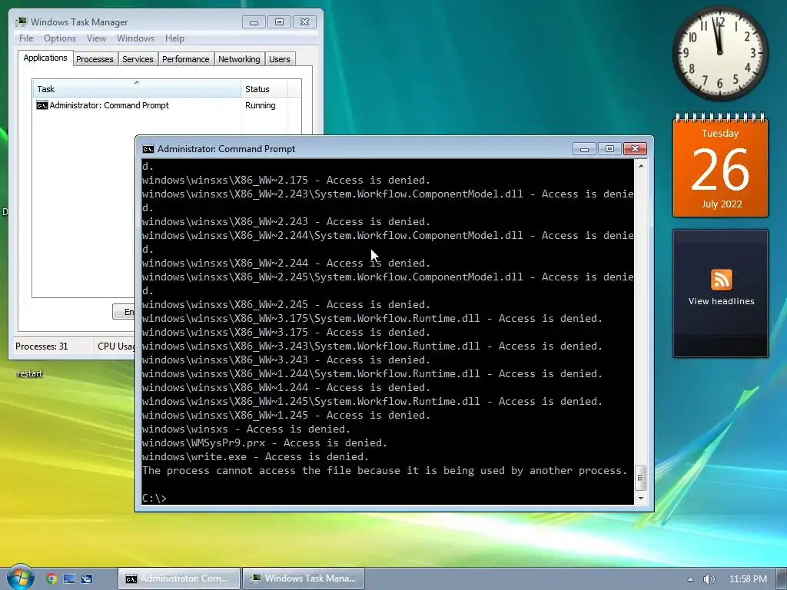Select the restart desktop icon
The image size is (787, 590).
[x=29, y=373]
